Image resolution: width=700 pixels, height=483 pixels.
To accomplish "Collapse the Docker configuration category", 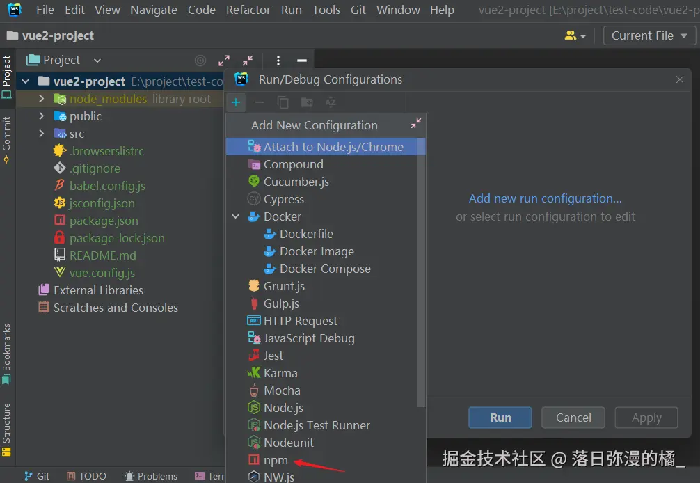I will click(x=236, y=216).
